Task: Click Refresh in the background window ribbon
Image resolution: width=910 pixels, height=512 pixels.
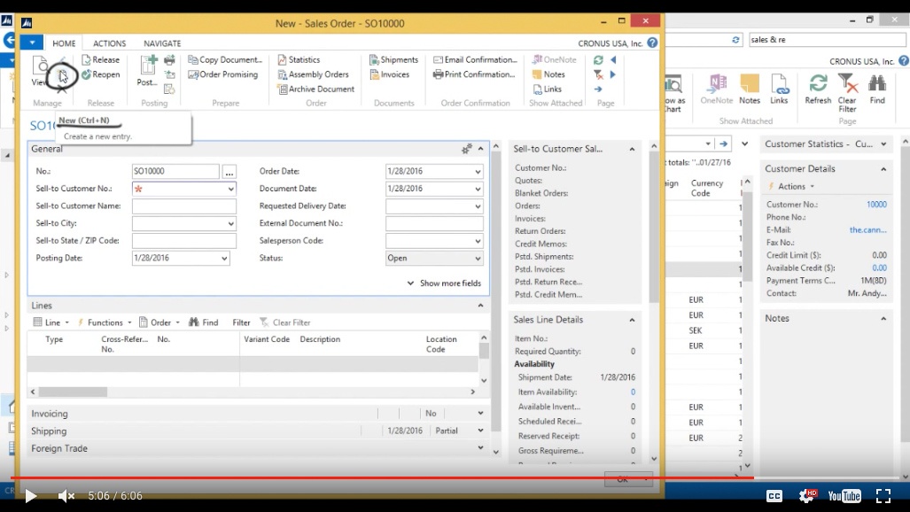Action: [818, 88]
